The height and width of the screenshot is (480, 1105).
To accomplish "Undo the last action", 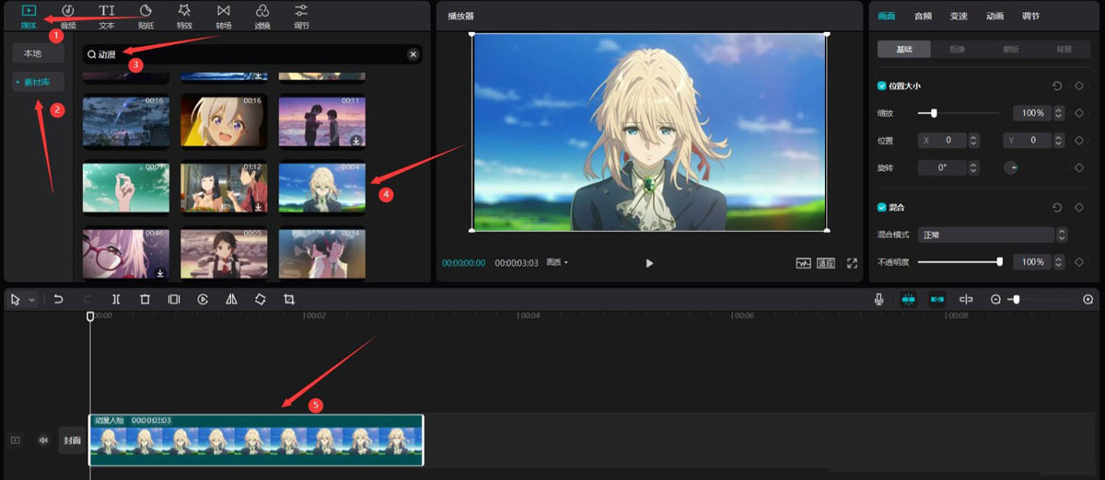I will click(58, 300).
